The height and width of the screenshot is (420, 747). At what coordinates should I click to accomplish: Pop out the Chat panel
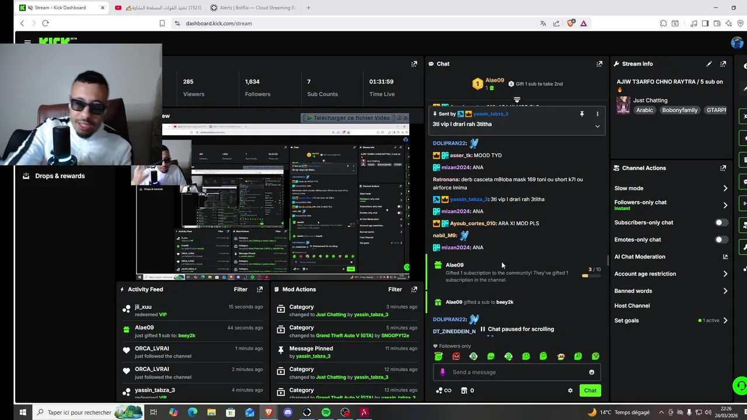click(599, 64)
